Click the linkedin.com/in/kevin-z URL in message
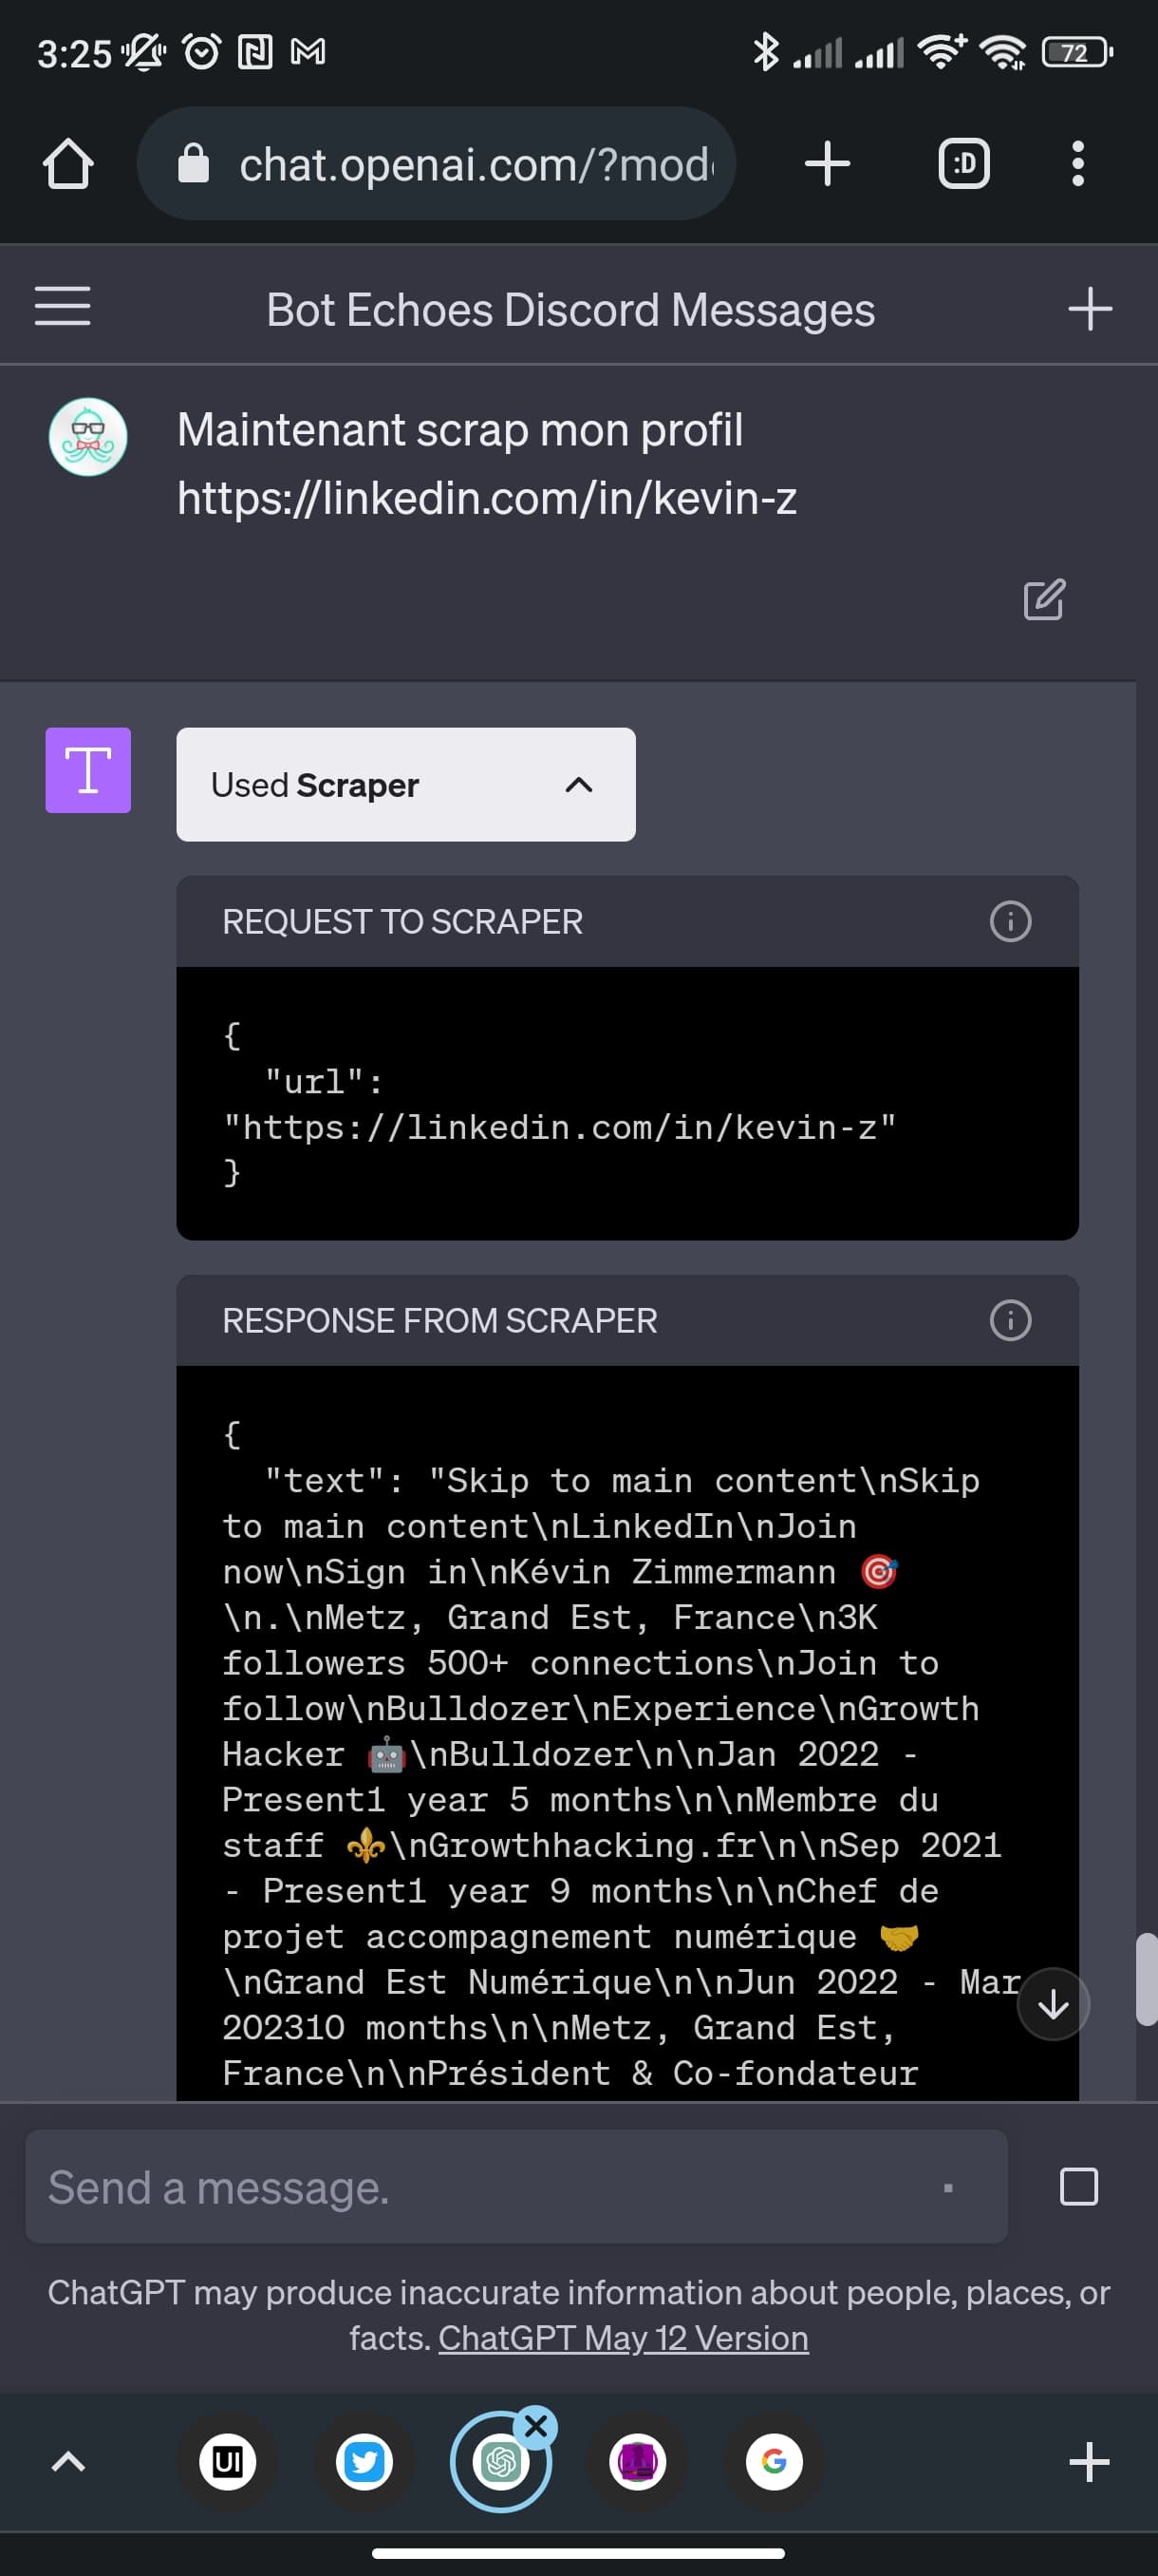 487,498
